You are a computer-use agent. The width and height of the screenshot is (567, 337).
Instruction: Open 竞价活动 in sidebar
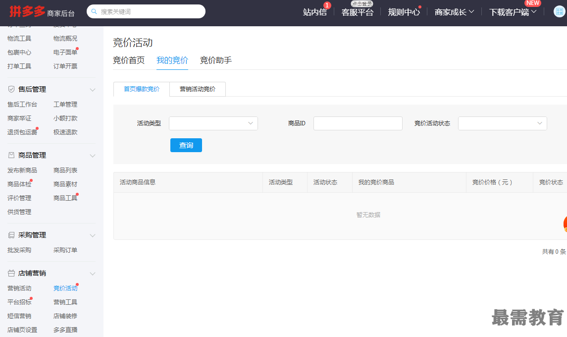tap(65, 288)
